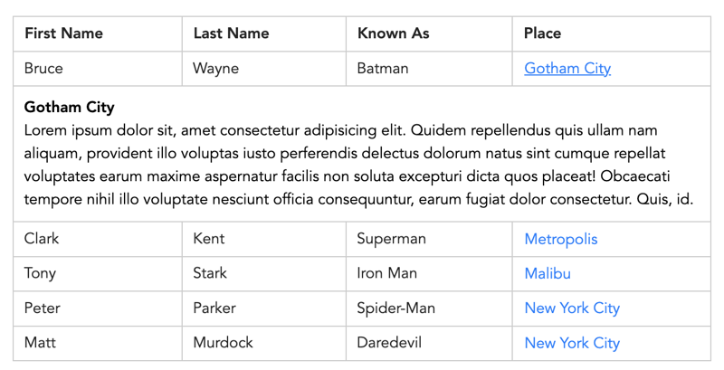This screenshot has height=370, width=724.
Task: Expand the Malibu place details
Action: (548, 273)
